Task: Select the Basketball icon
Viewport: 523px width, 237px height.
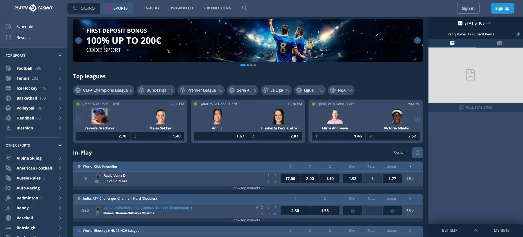Action: (x=9, y=98)
